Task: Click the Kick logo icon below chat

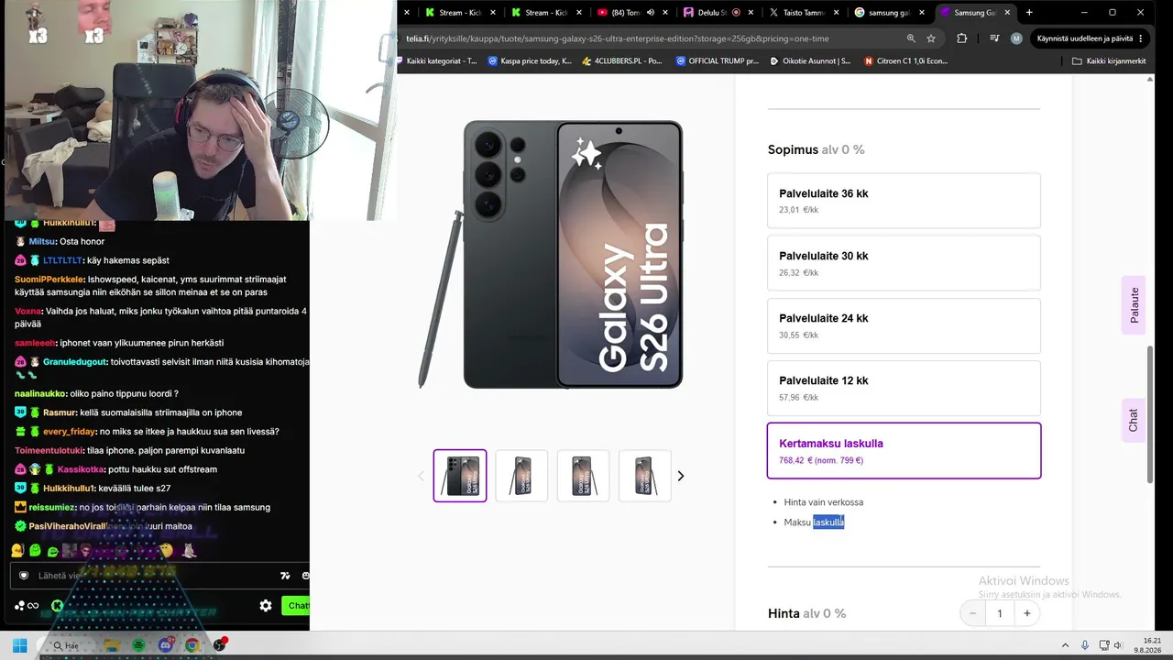Action: coord(57,605)
